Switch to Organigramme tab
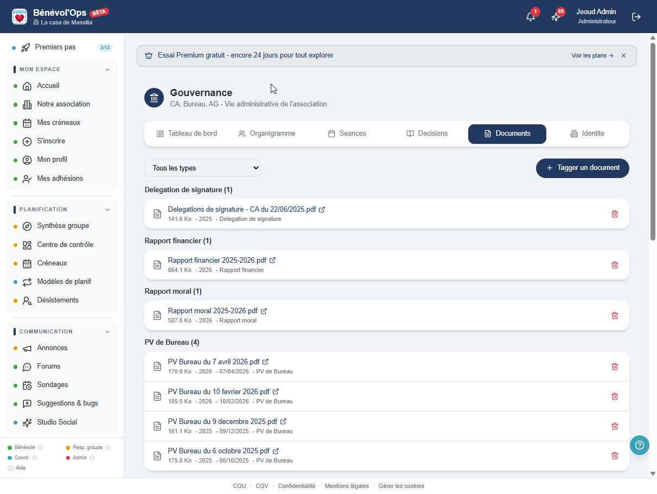Screen dimensions: 657x494 pyautogui.click(x=267, y=134)
